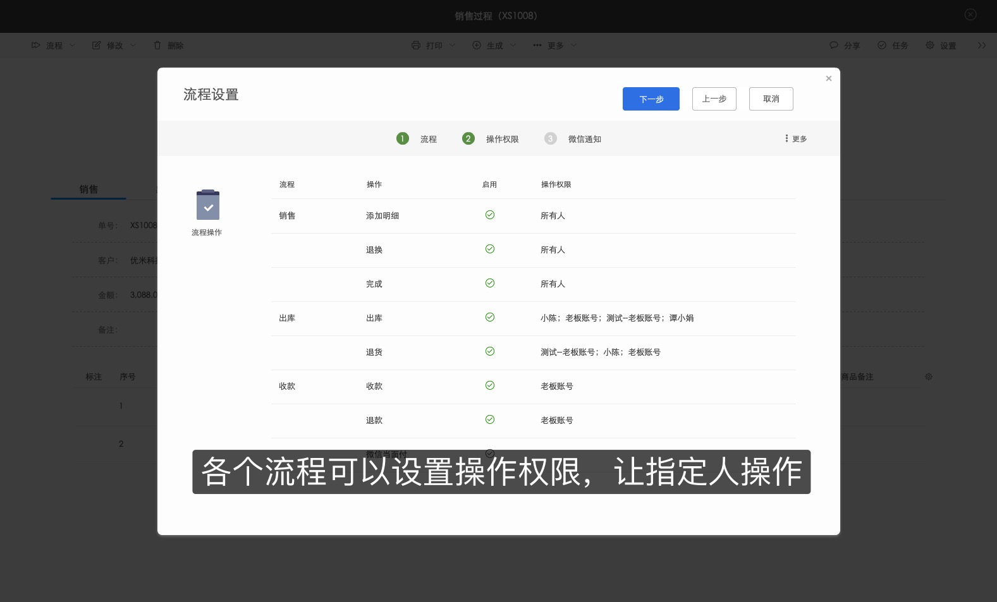Toggle enable check for 退换

(489, 250)
